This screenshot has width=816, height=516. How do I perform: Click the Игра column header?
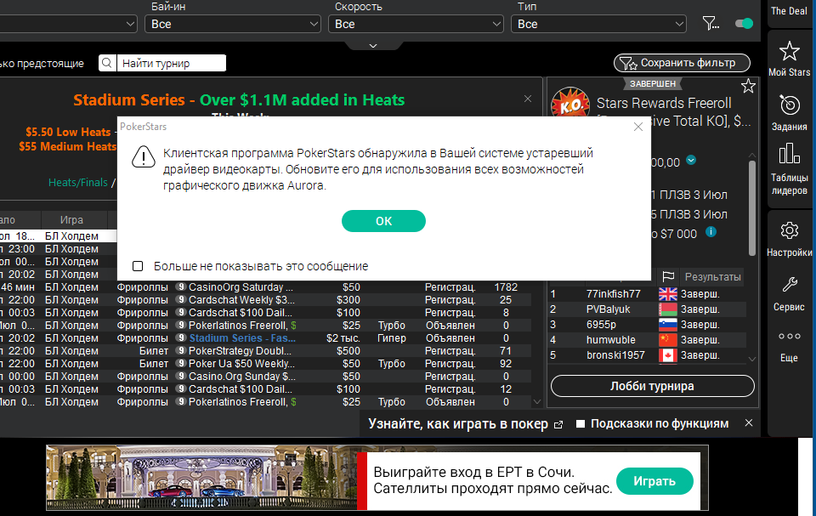[x=71, y=219]
